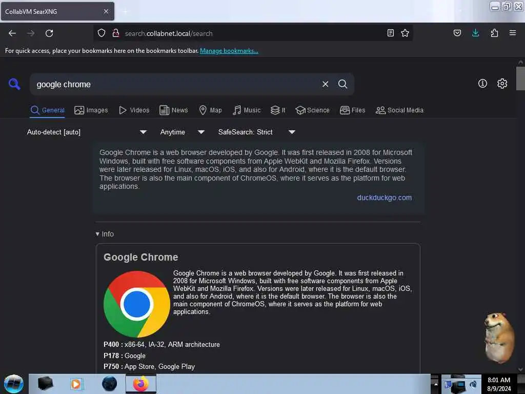
Task: Click the address bar URL
Action: pos(168,33)
